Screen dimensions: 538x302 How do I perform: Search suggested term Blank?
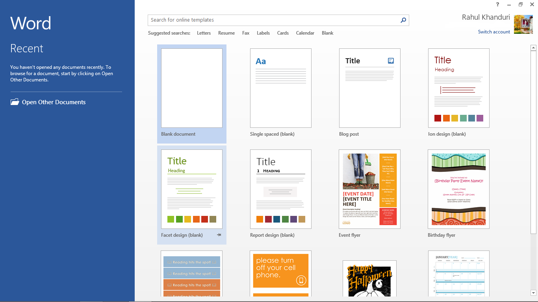coord(327,33)
